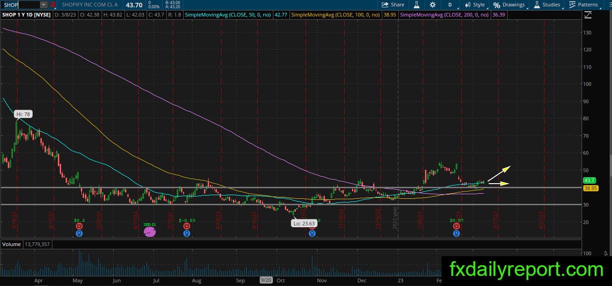612x286 pixels.
Task: Click the SHOP symbol input field
Action: point(20,5)
